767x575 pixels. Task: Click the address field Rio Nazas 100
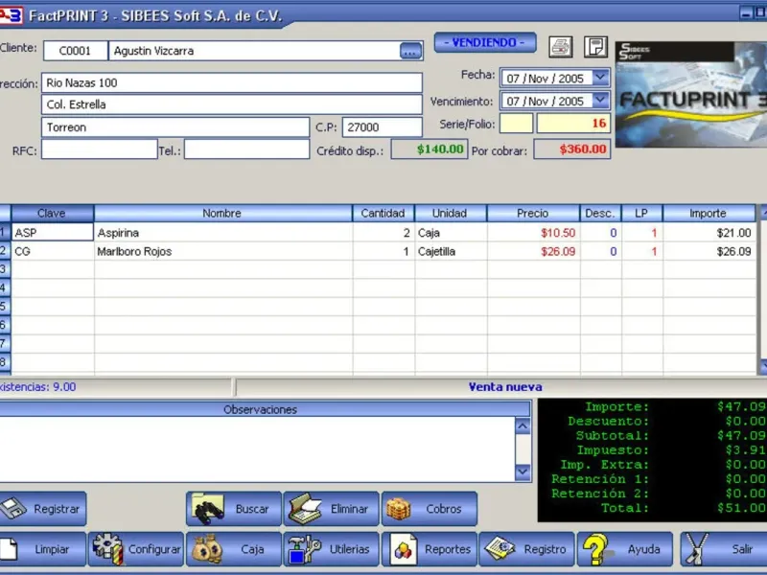232,82
